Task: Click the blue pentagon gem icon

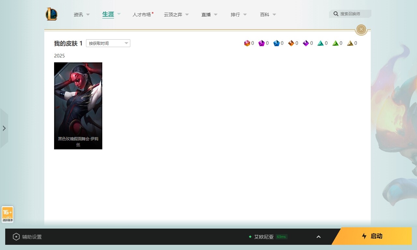Action: click(x=276, y=43)
